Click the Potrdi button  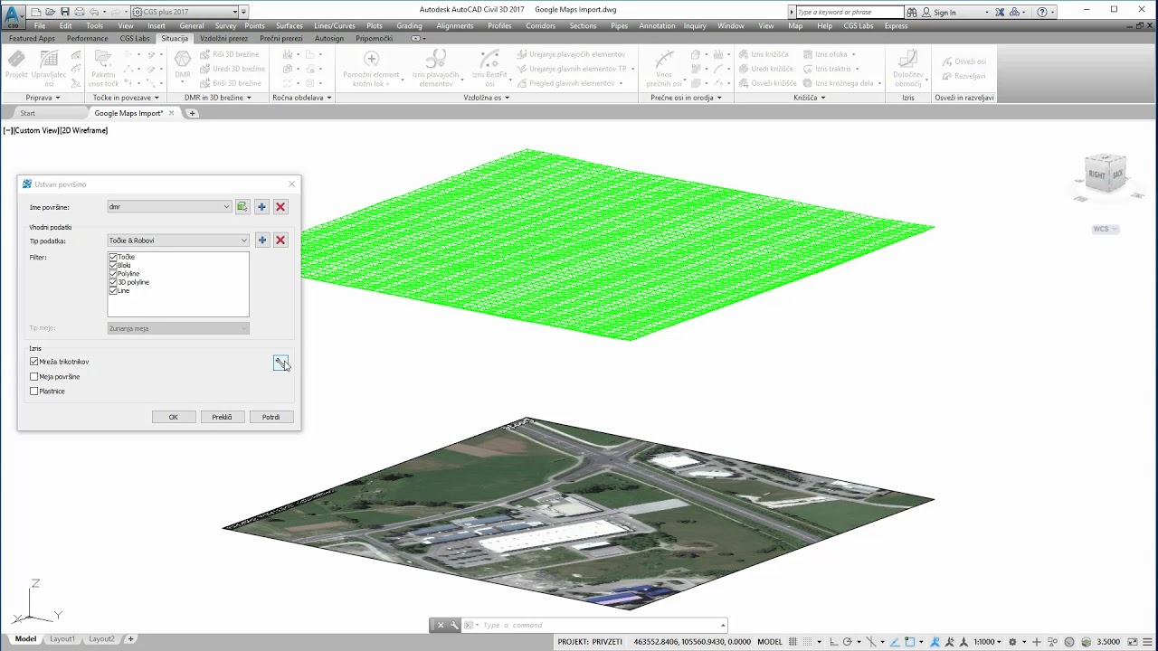coord(271,417)
